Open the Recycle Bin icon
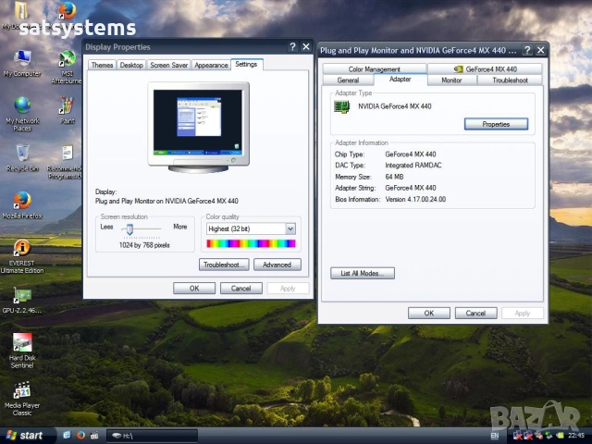592x444 pixels. pyautogui.click(x=21, y=154)
